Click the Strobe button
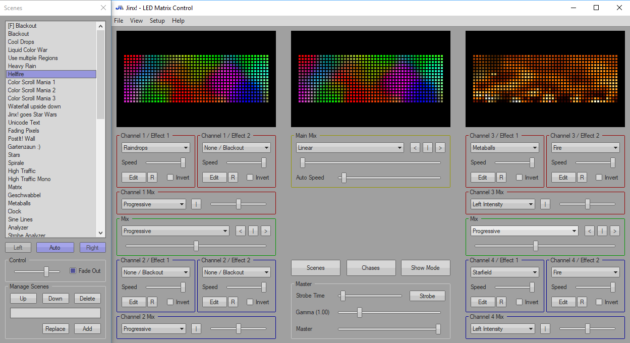Viewport: 630px width, 343px height. click(x=427, y=296)
